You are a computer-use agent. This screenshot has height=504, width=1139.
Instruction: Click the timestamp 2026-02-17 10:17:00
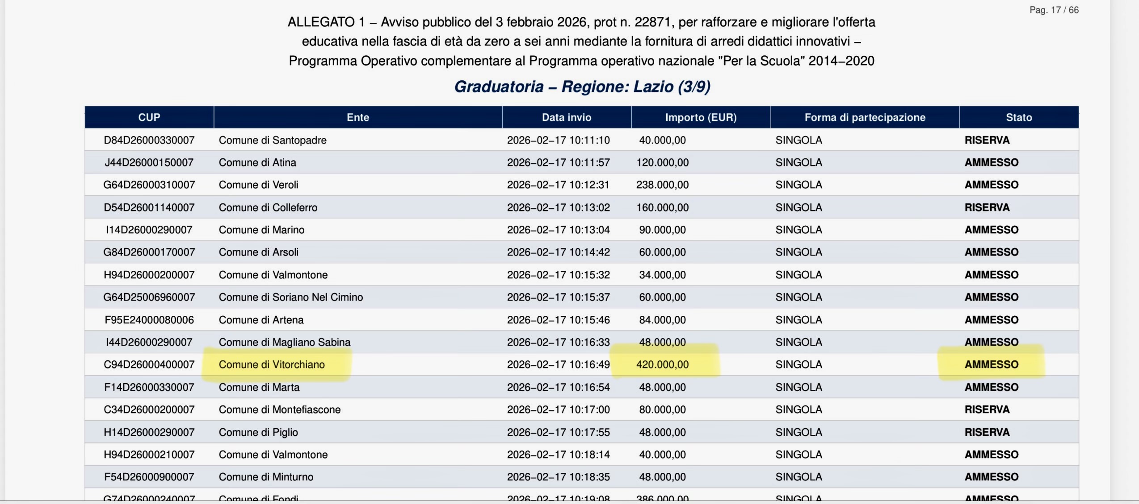click(558, 409)
